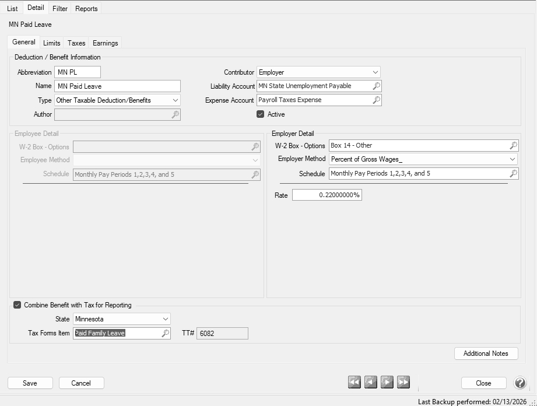Open Additional Notes
Image resolution: width=537 pixels, height=406 pixels.
coord(486,353)
